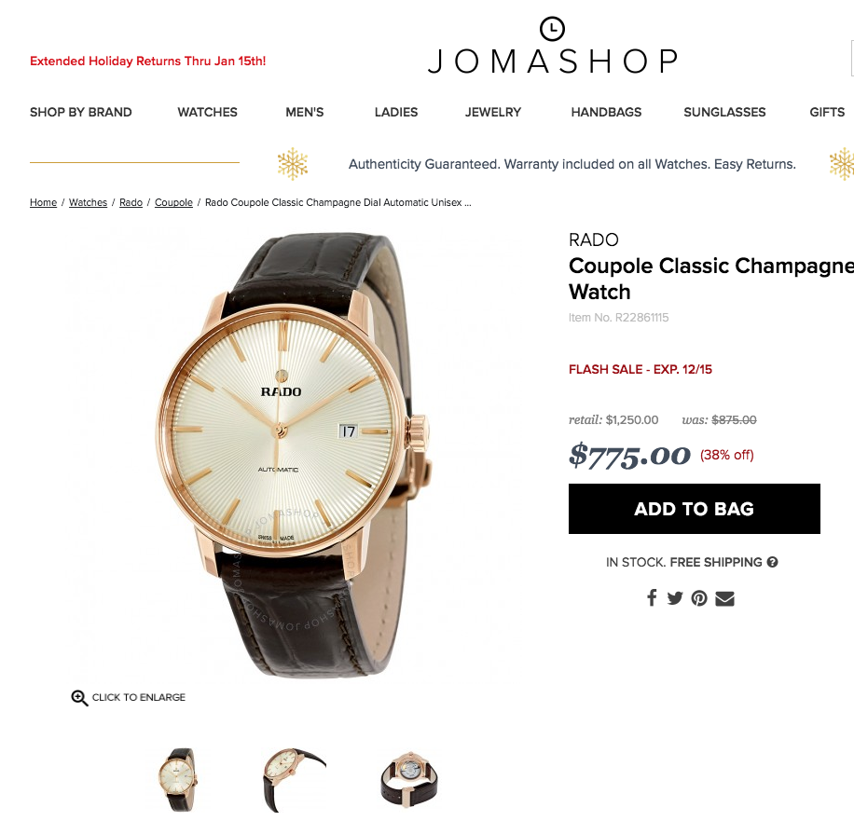Select the Sunglasses navigation item
Viewport: 854px width, 821px height.
(724, 112)
